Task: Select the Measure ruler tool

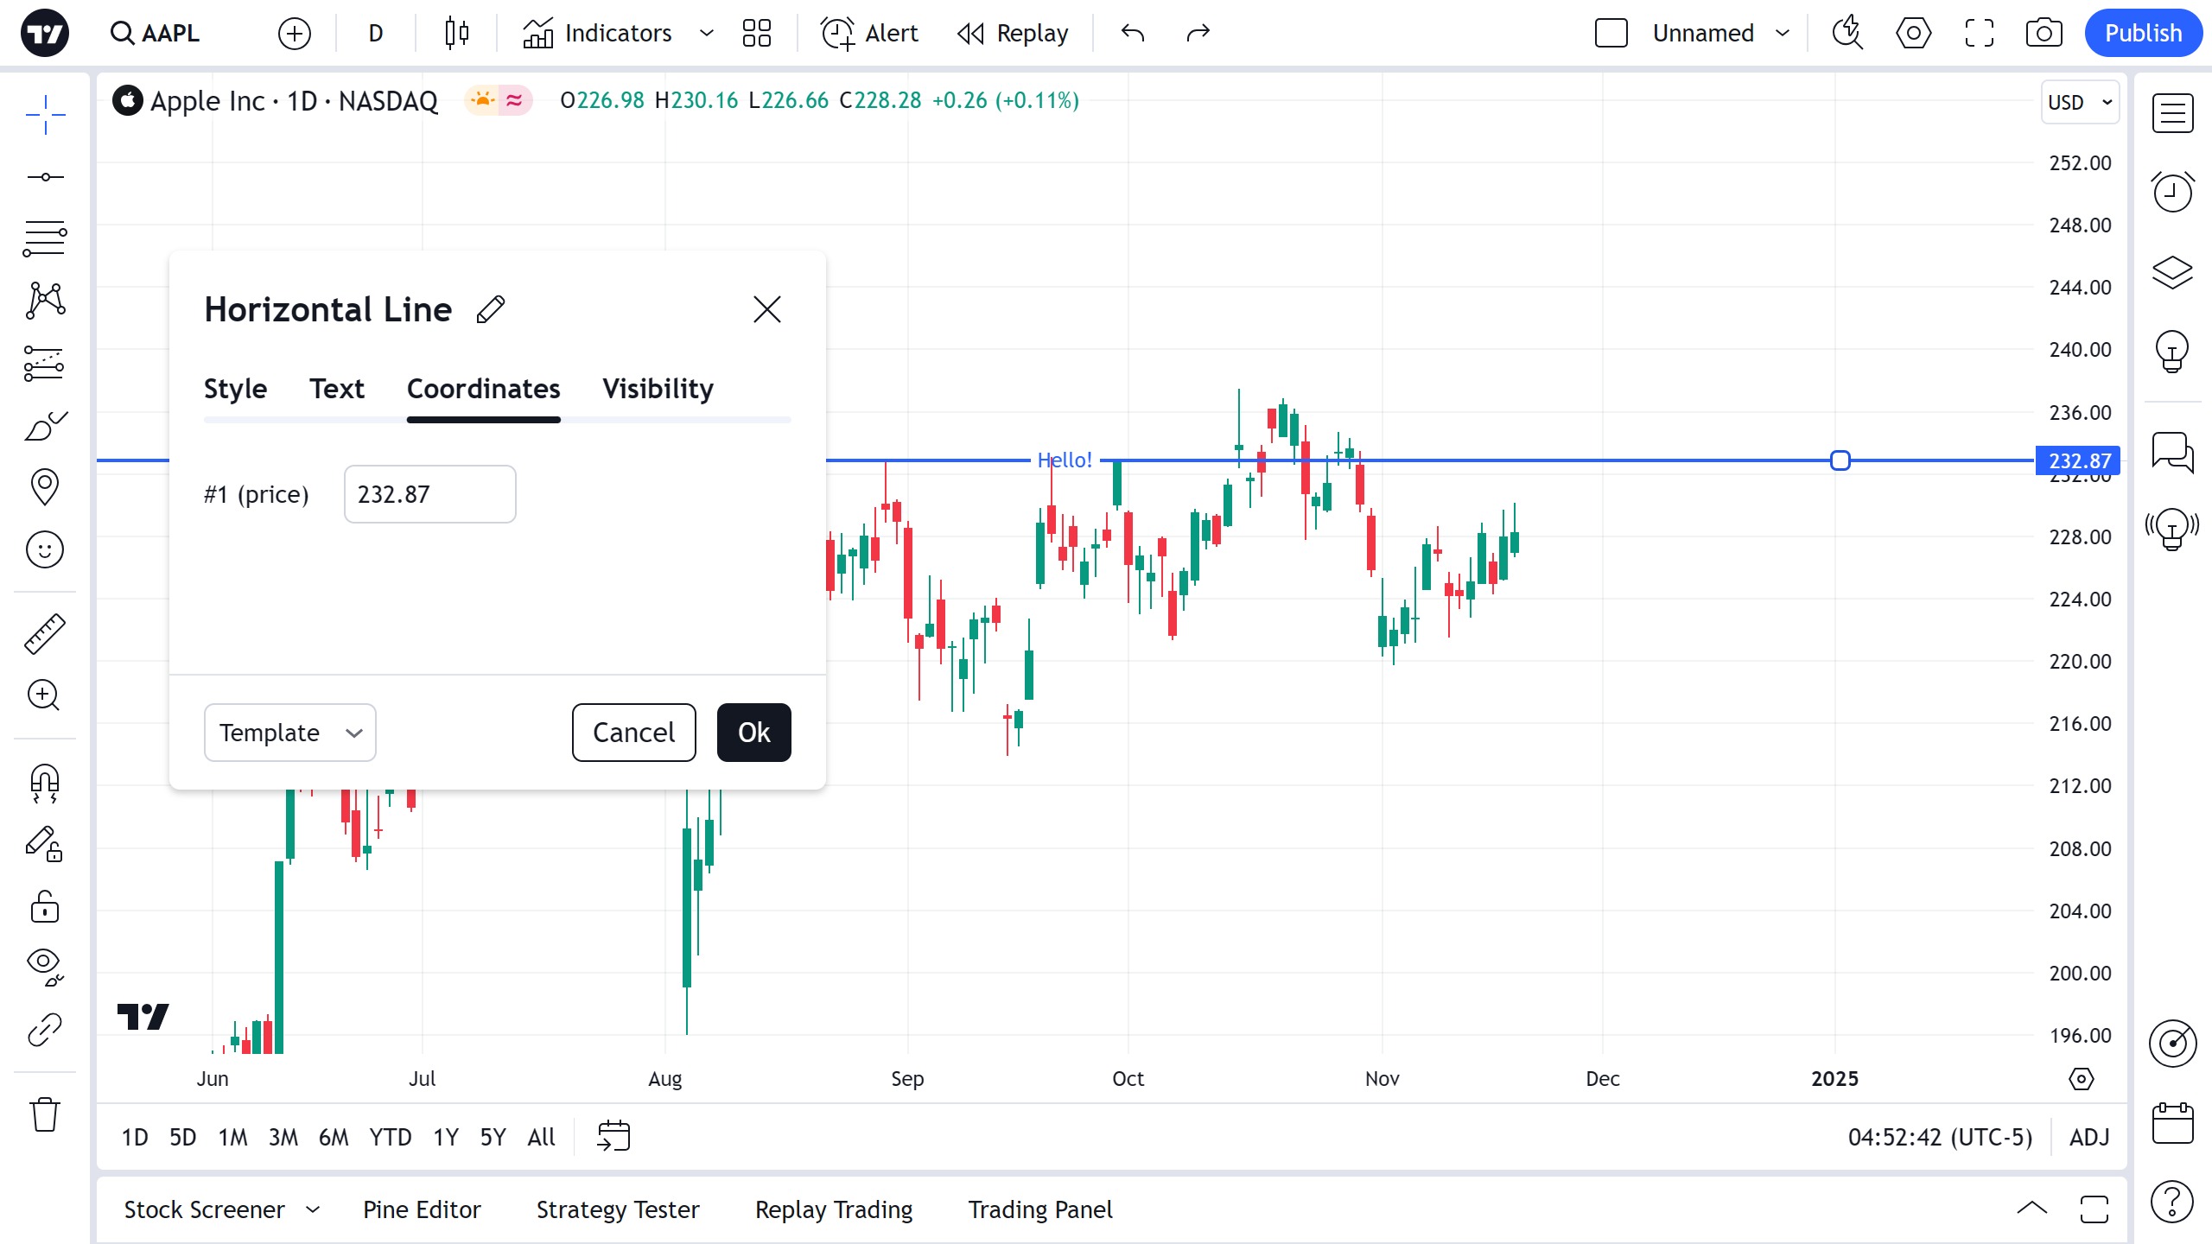Action: point(45,634)
